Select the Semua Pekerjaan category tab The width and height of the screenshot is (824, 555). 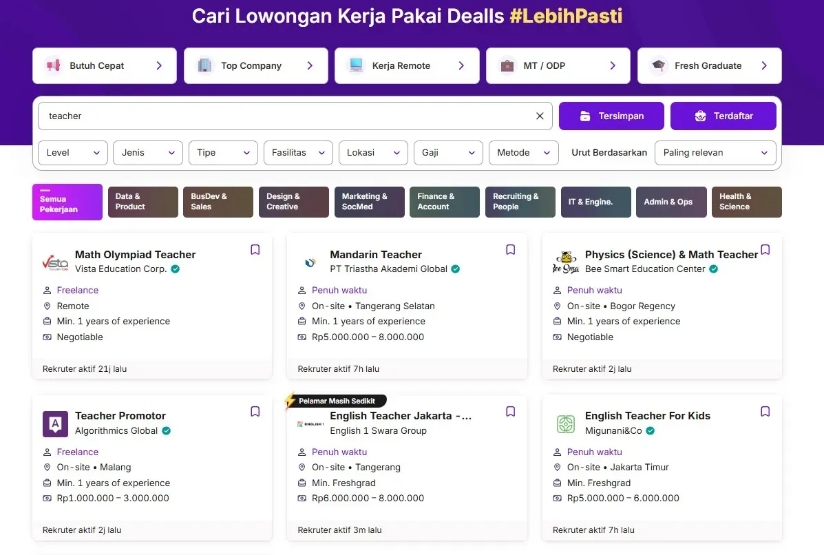pyautogui.click(x=67, y=202)
